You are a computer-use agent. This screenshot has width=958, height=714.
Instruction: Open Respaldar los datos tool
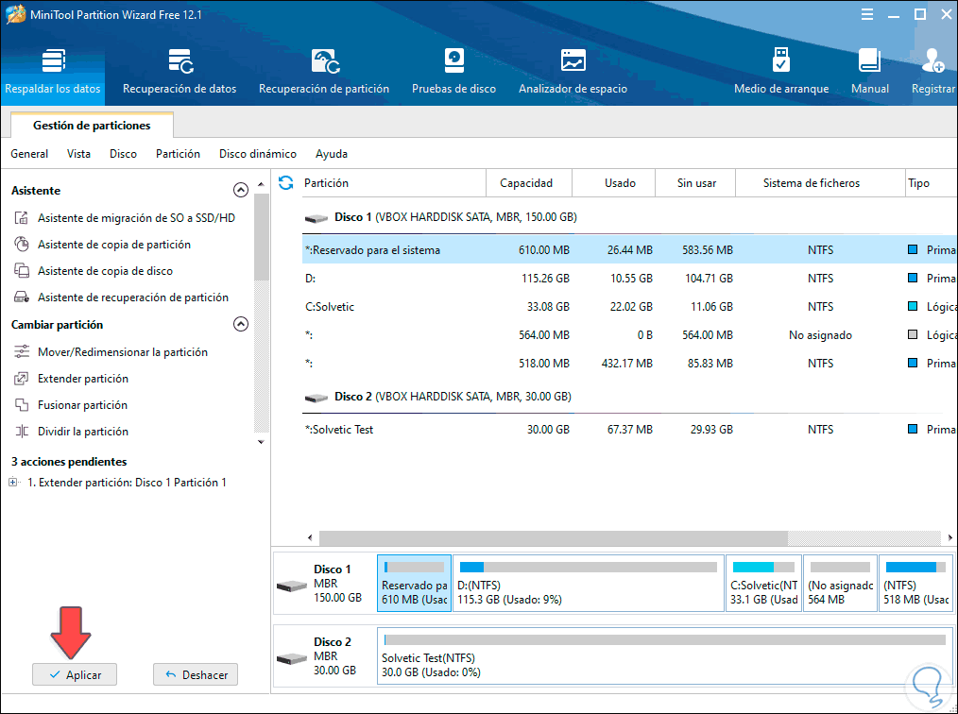coord(52,72)
